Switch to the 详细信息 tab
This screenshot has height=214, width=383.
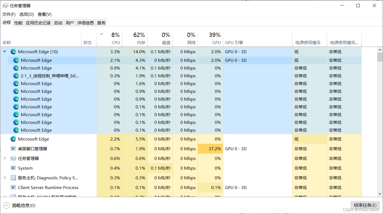click(x=86, y=23)
